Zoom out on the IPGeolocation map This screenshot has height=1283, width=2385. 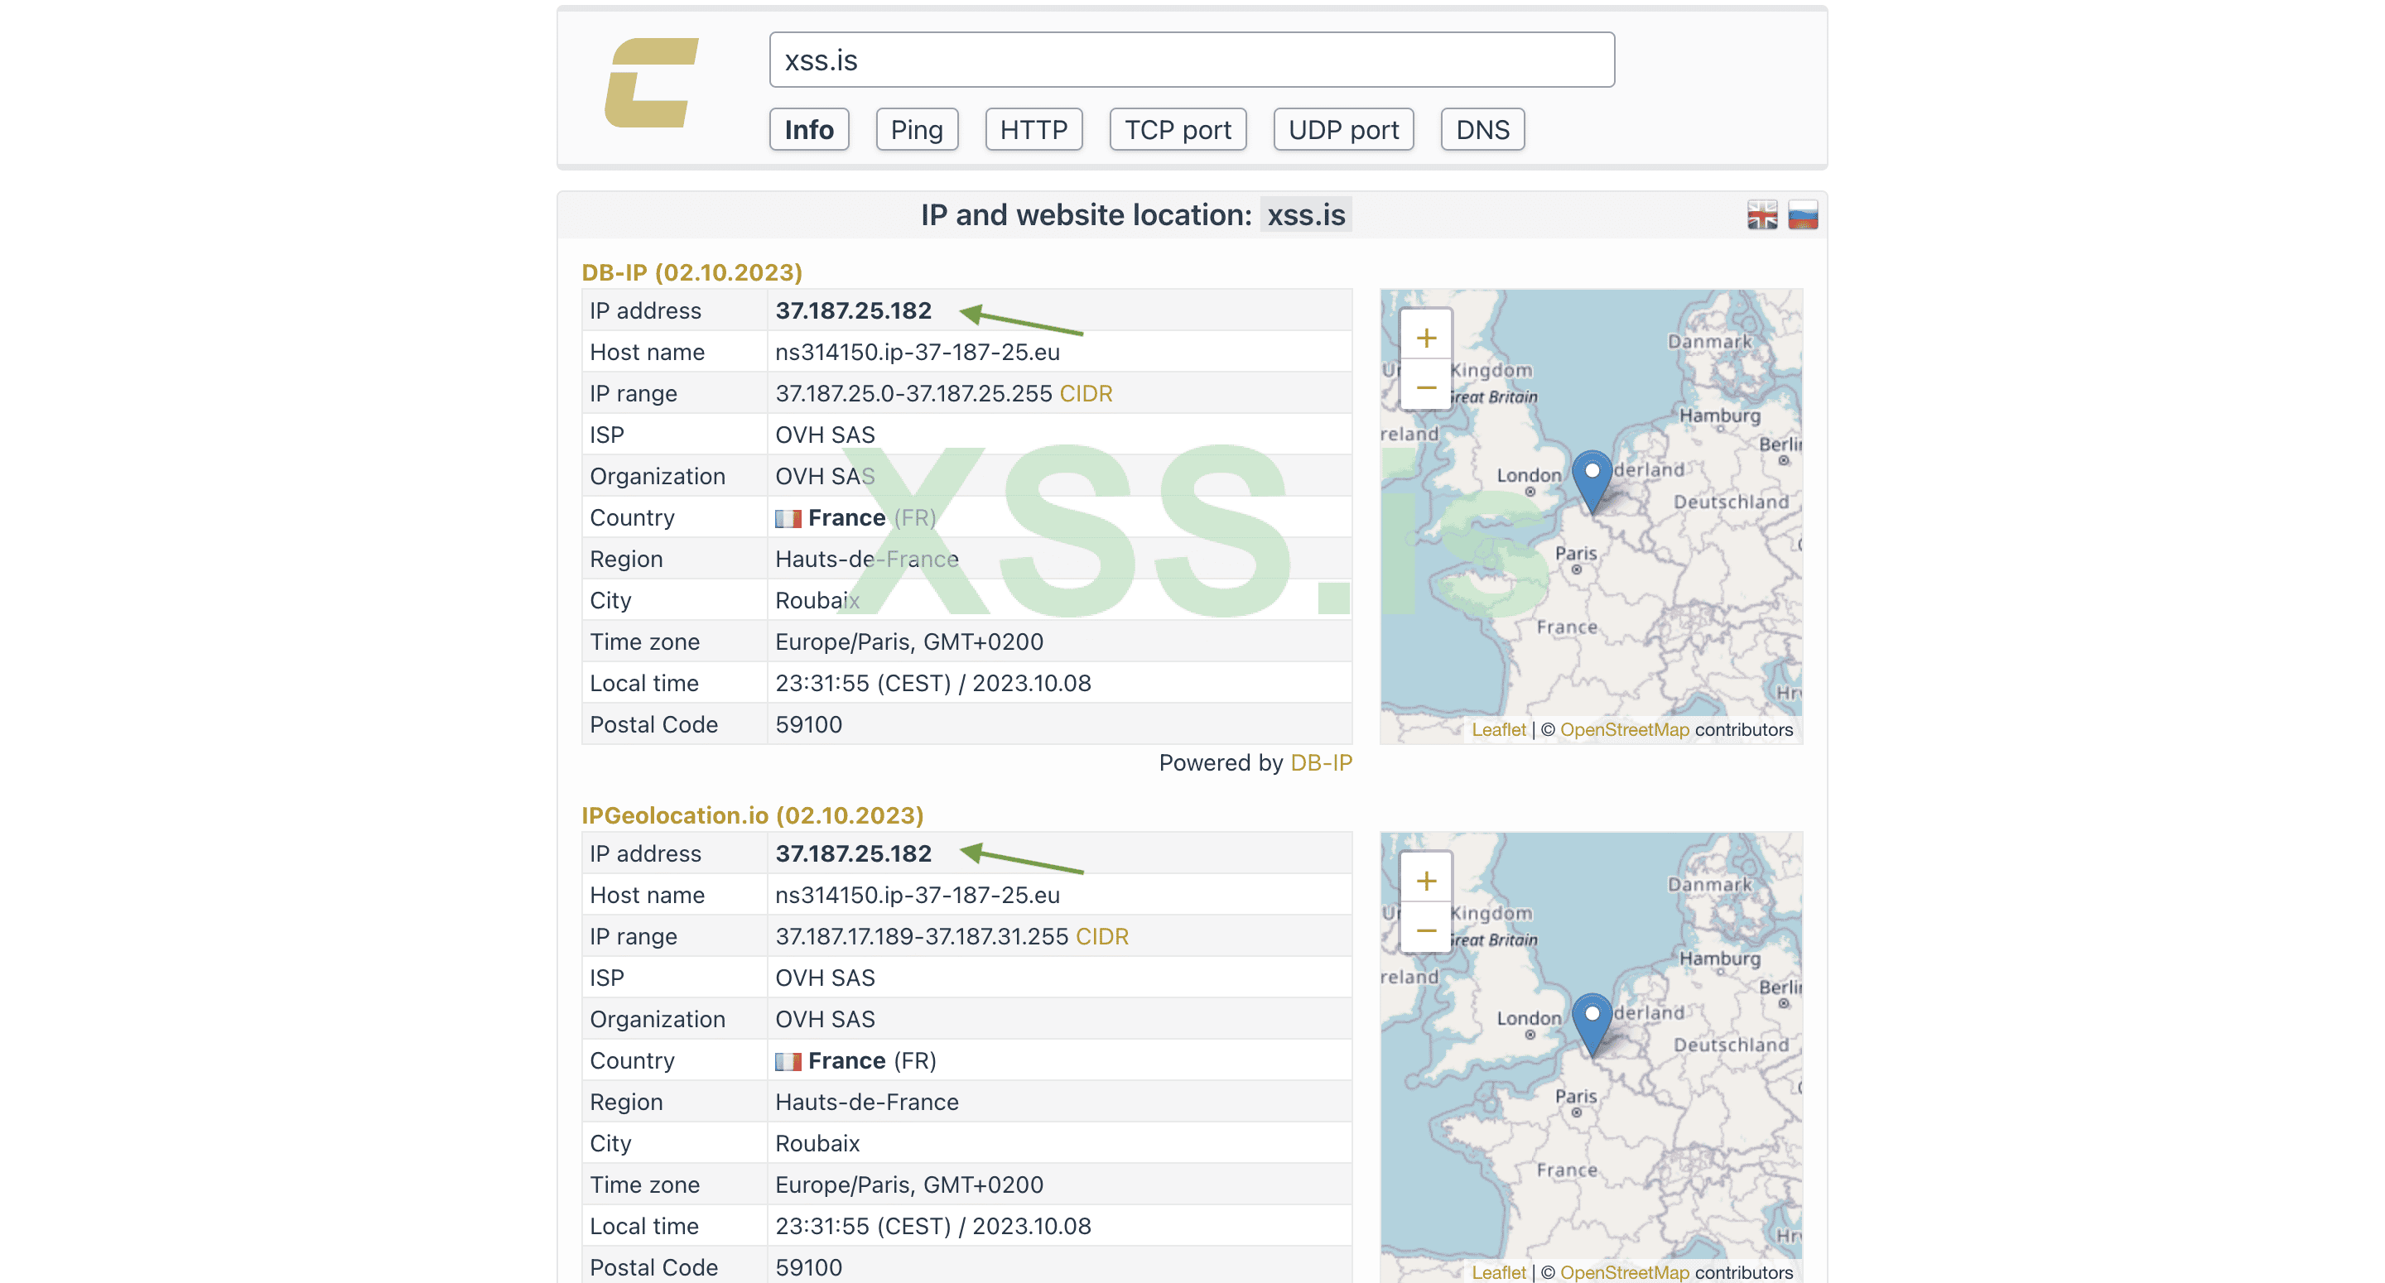[1426, 930]
